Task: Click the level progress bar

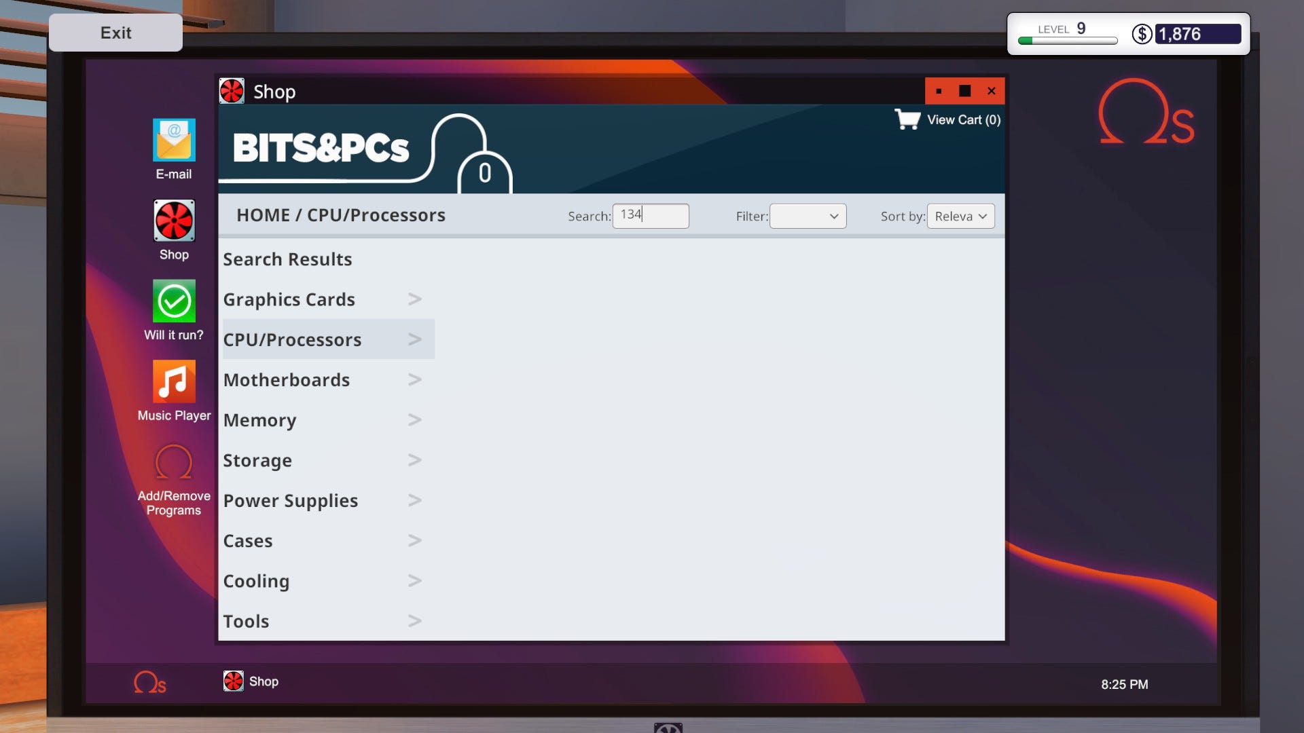Action: point(1068,41)
